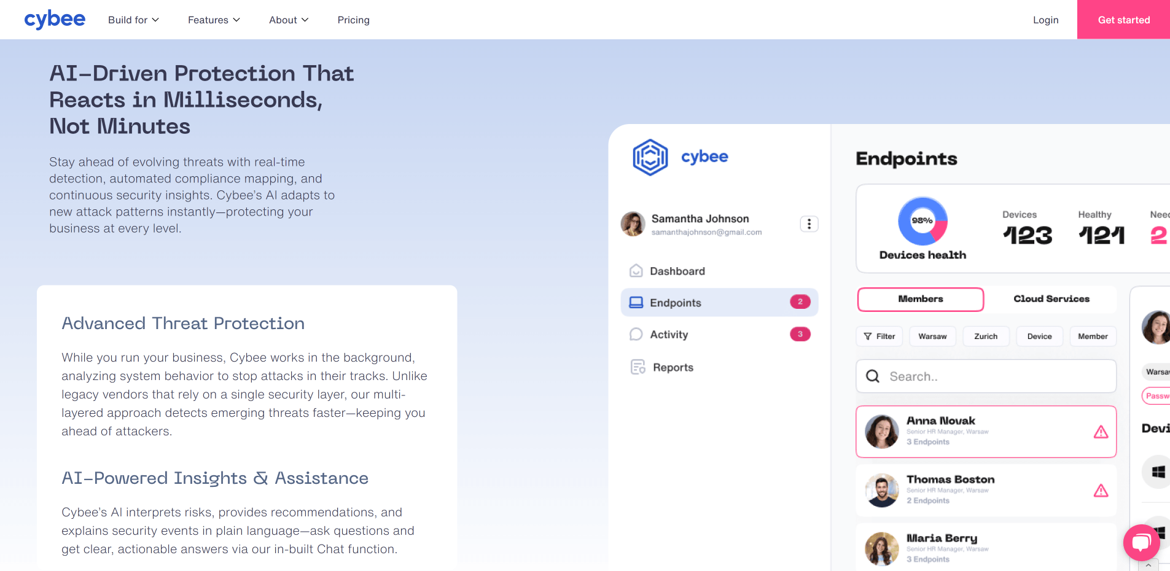Toggle the Device filter chip
1170x571 pixels.
point(1039,336)
